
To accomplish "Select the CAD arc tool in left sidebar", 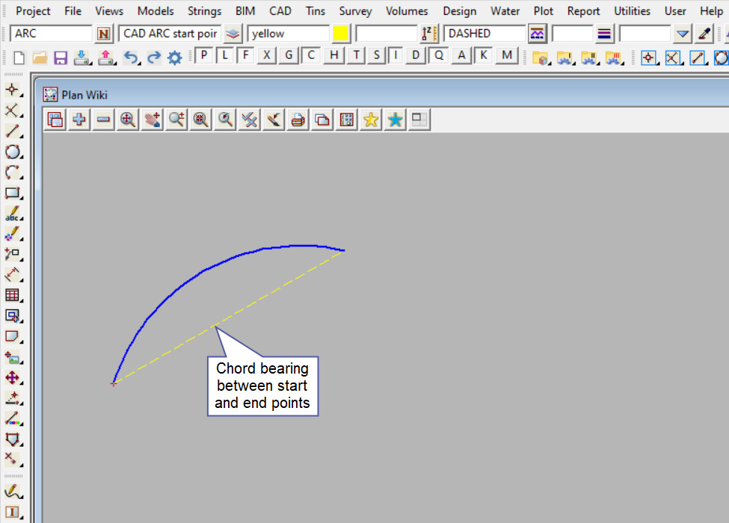I will click(x=12, y=173).
